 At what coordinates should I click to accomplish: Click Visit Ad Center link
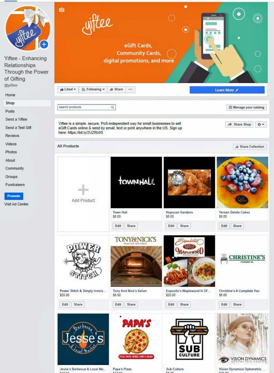(x=16, y=204)
